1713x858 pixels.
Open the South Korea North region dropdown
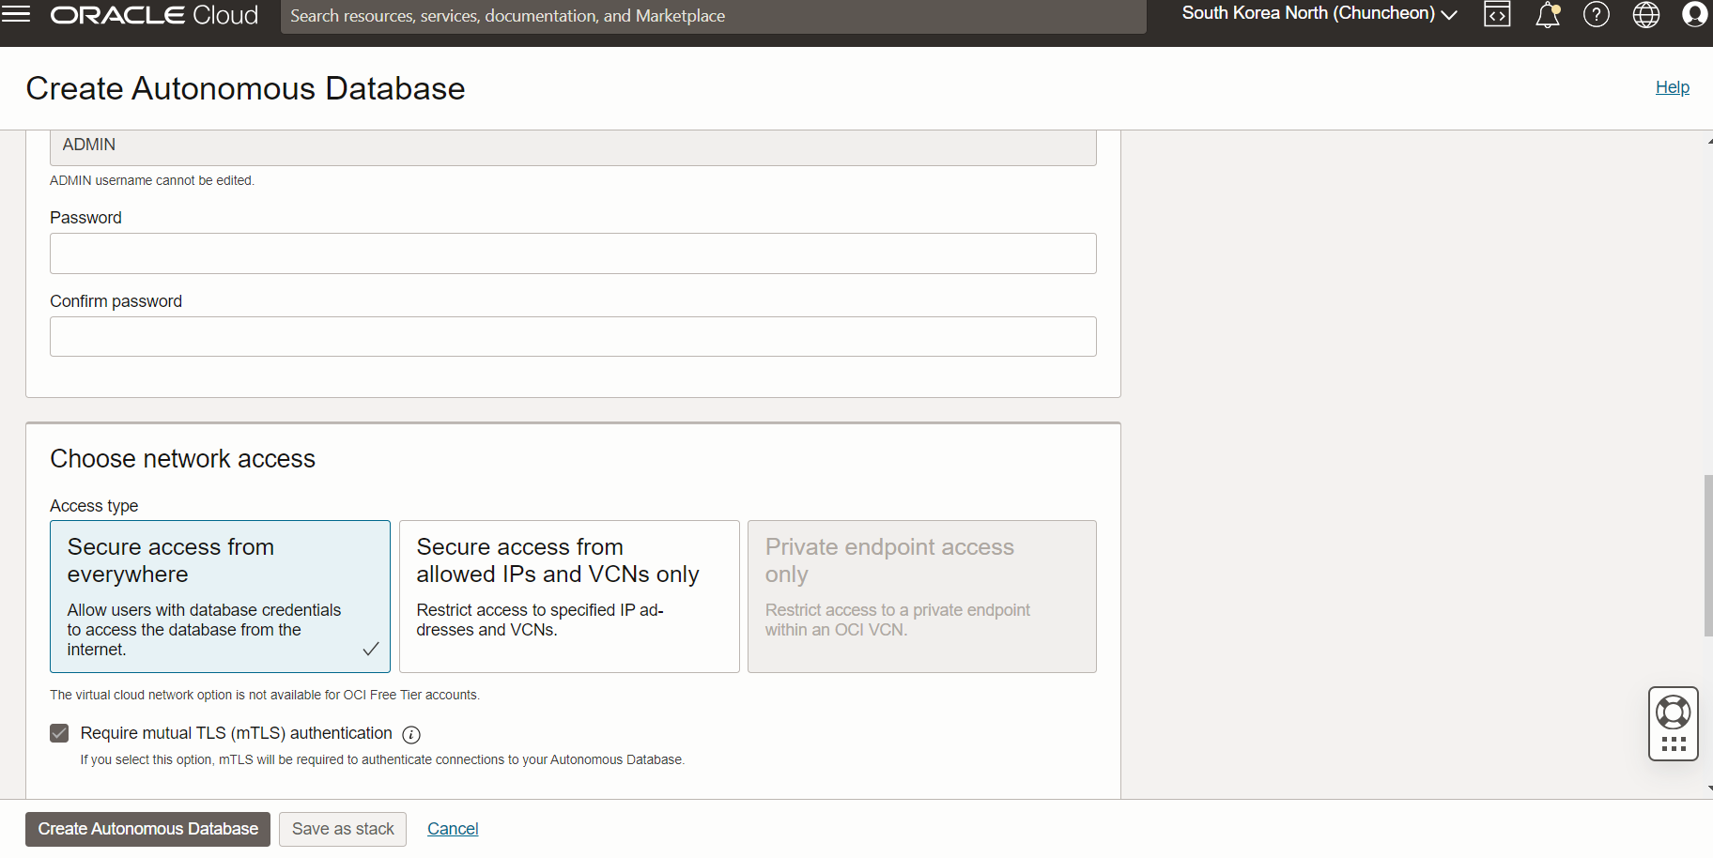tap(1319, 14)
